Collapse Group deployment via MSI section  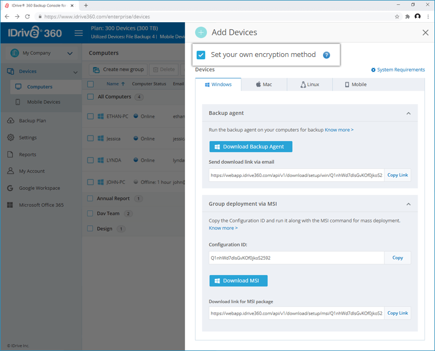click(408, 204)
